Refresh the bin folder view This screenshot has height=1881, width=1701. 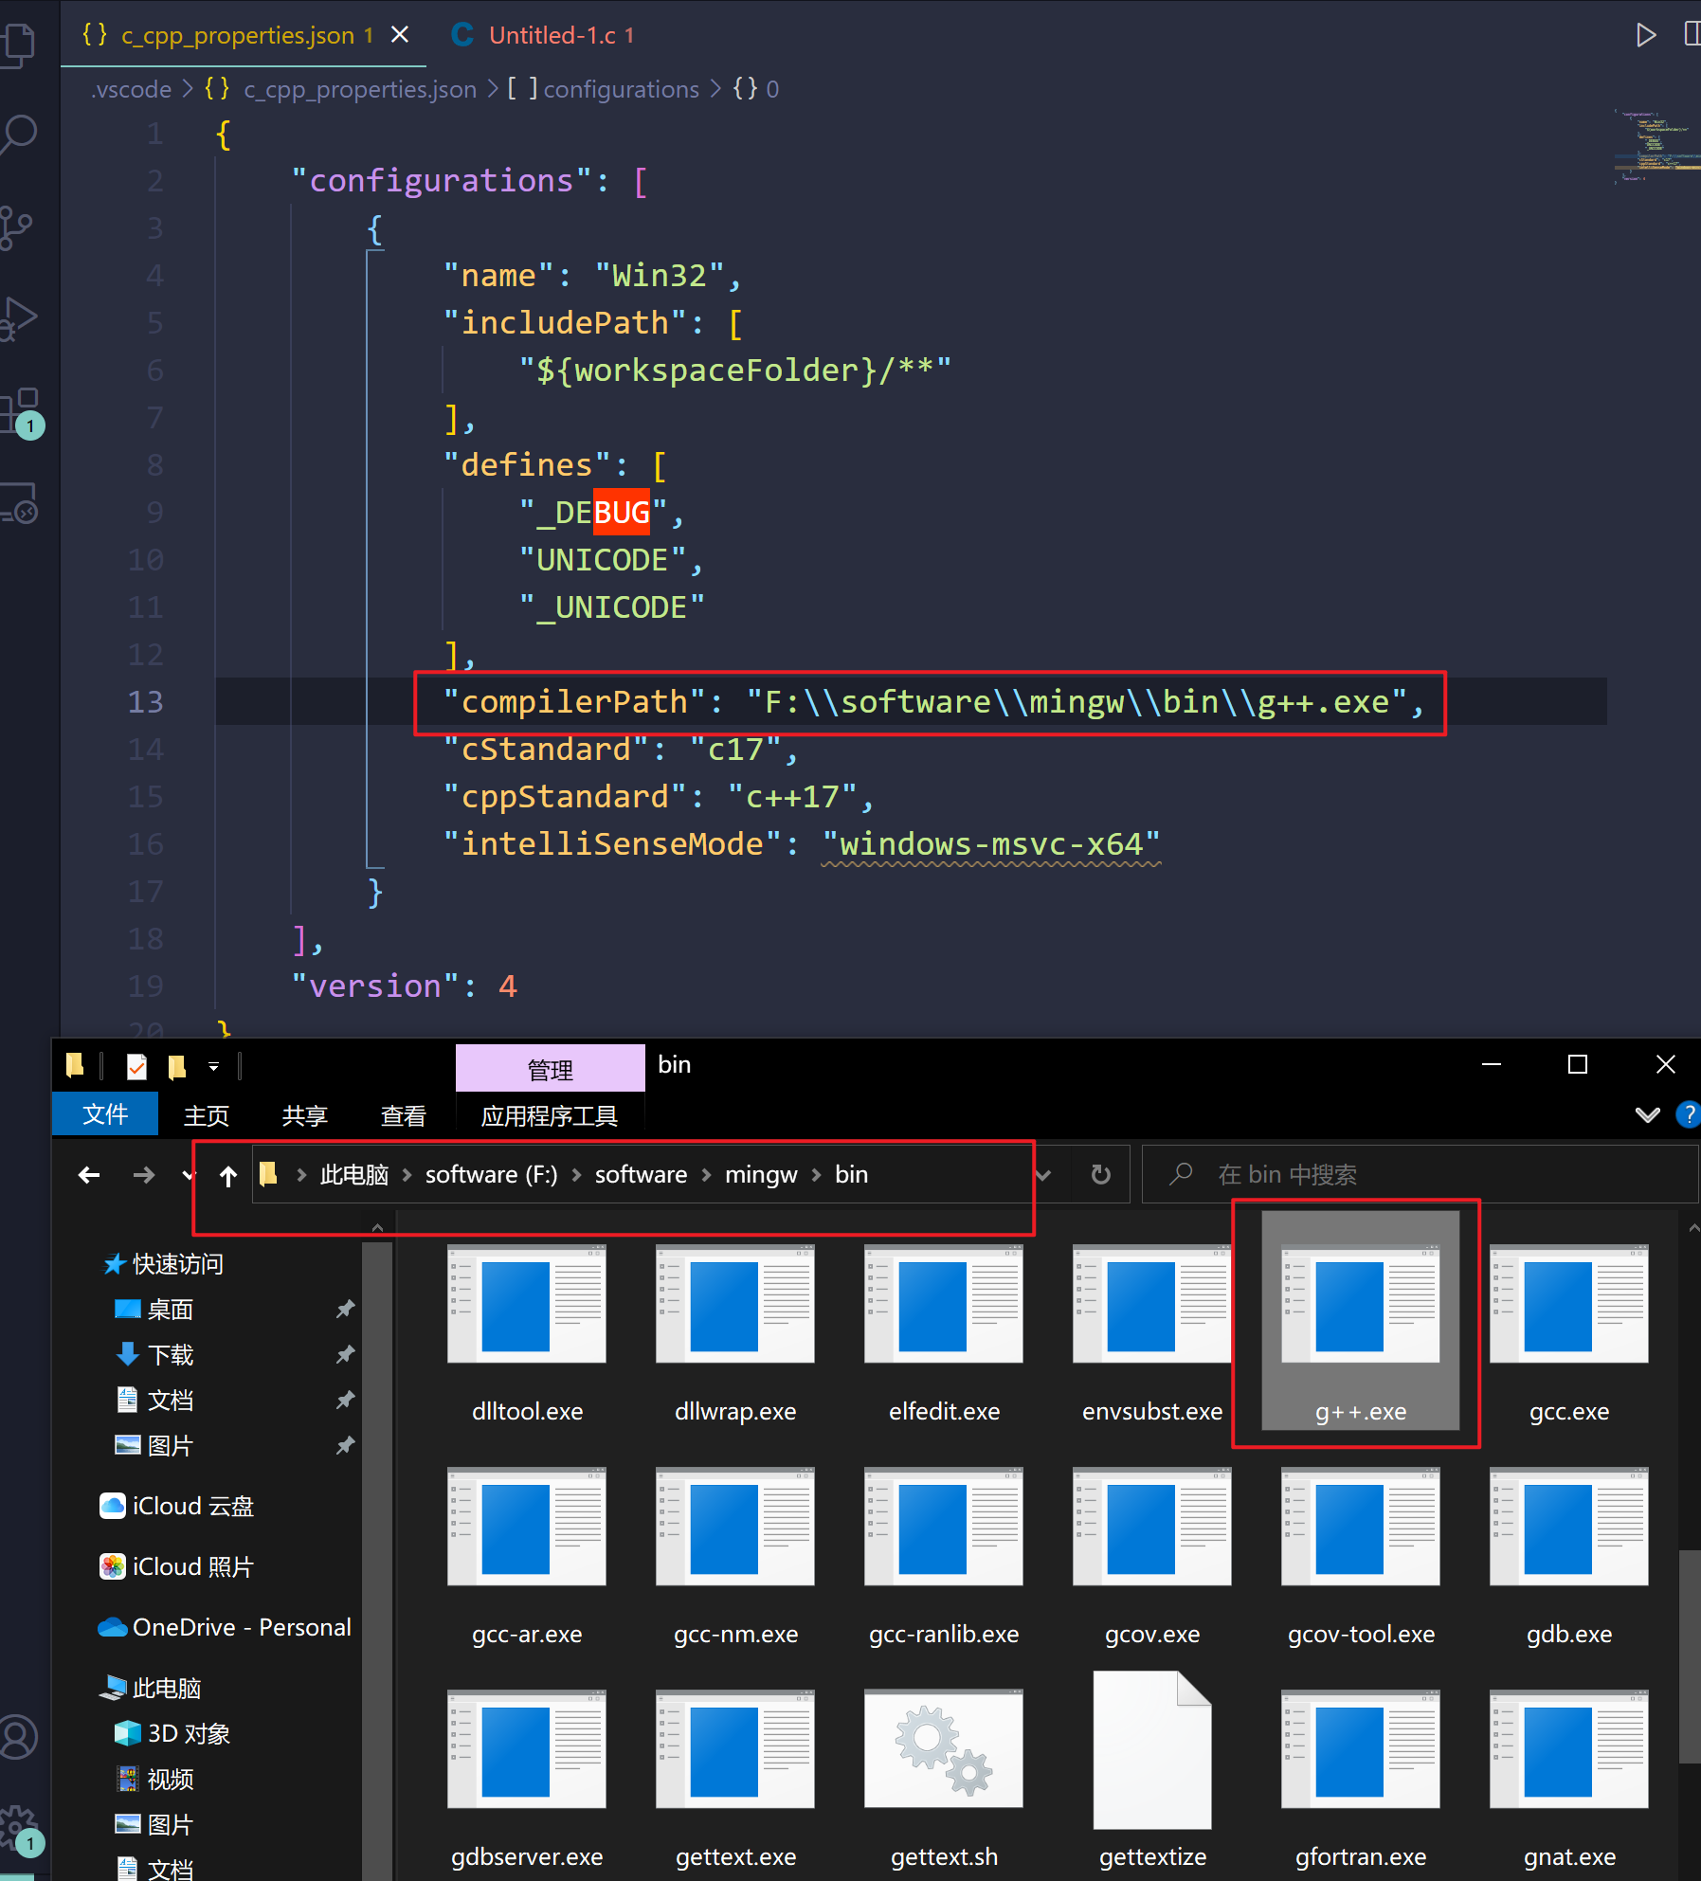coord(1100,1175)
